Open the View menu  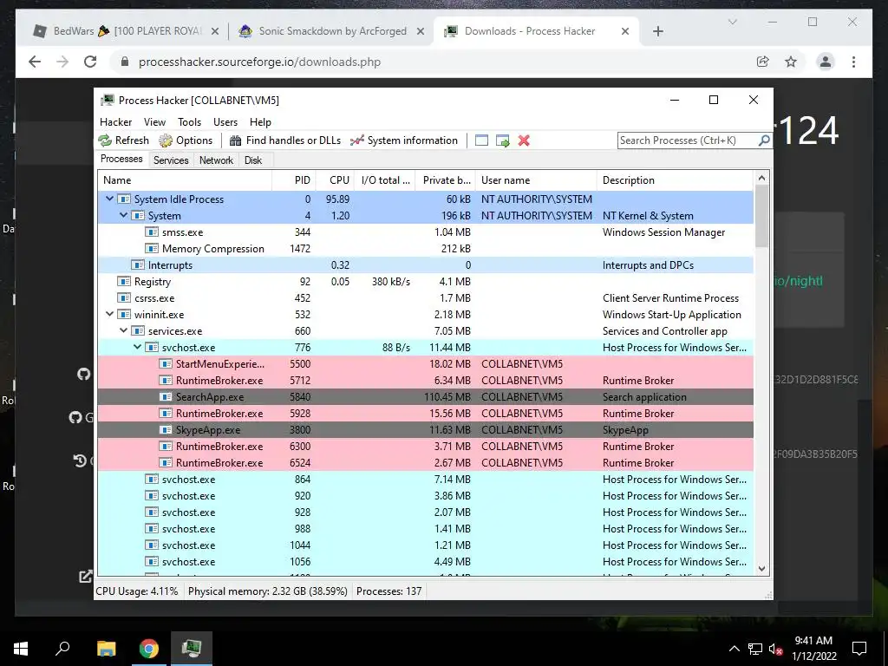click(154, 122)
